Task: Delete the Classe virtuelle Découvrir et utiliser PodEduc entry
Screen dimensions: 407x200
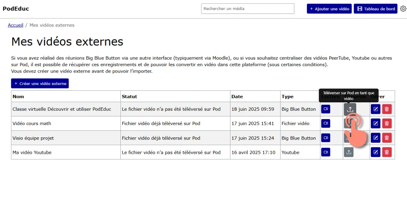Action: (x=387, y=109)
